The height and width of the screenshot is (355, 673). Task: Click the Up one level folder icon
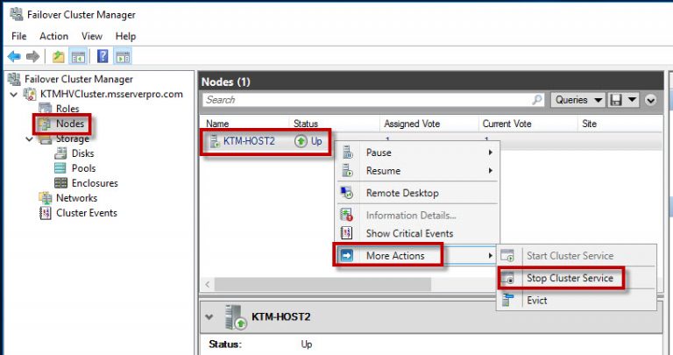click(x=59, y=56)
